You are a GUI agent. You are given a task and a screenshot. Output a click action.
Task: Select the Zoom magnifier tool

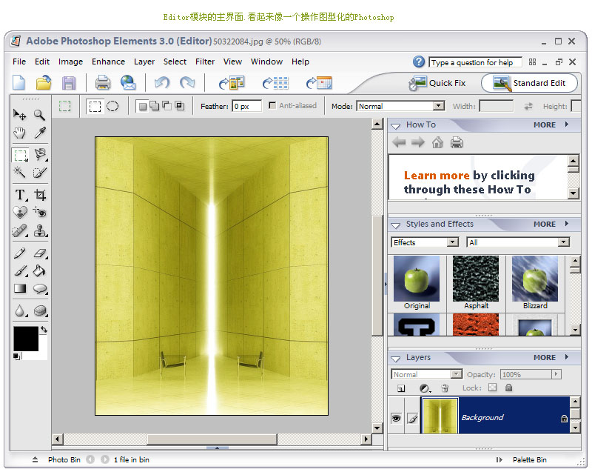pos(39,115)
